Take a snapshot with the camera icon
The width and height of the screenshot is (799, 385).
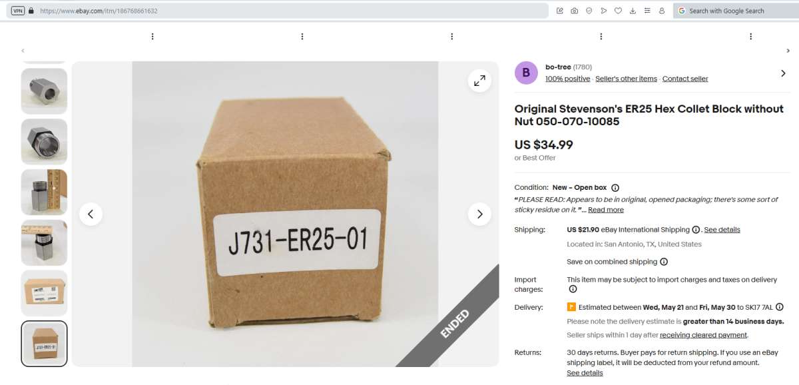coord(574,11)
